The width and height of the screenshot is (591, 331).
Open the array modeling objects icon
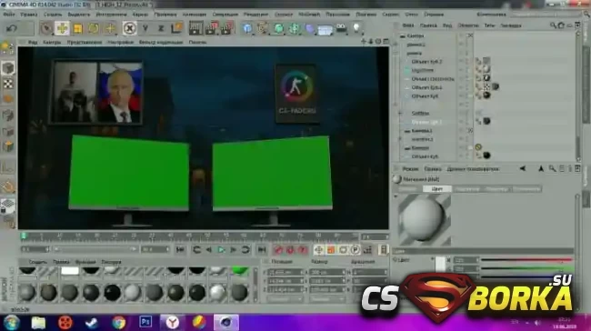pos(295,28)
